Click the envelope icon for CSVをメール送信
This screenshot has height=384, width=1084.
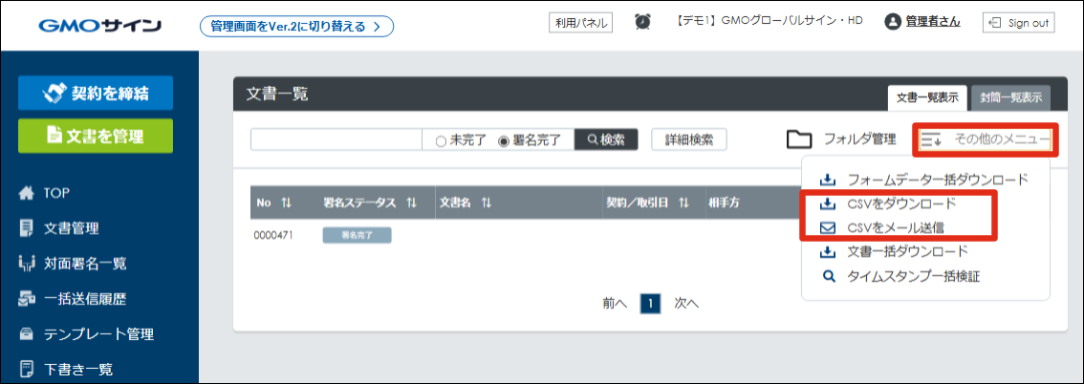828,228
